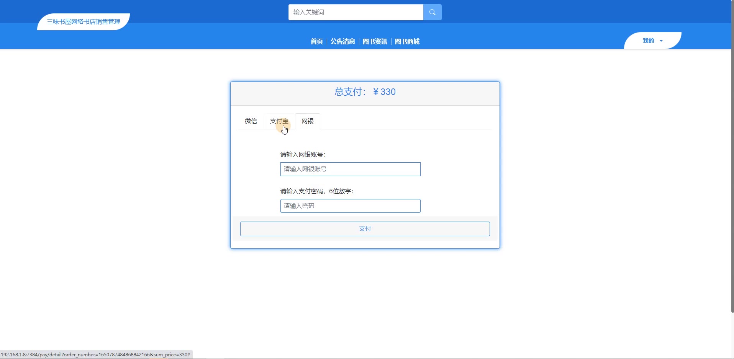Open the 我的 user menu

point(652,41)
